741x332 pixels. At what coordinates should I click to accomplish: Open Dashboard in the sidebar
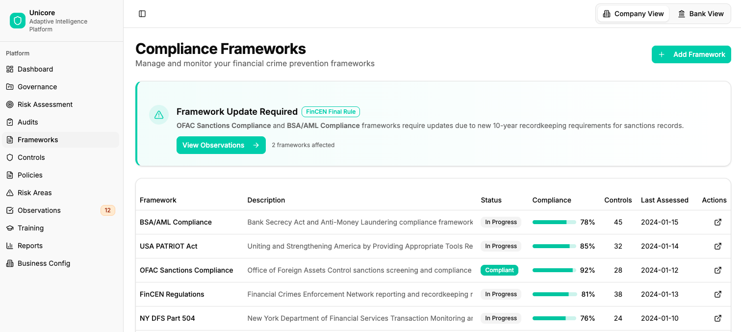[35, 69]
